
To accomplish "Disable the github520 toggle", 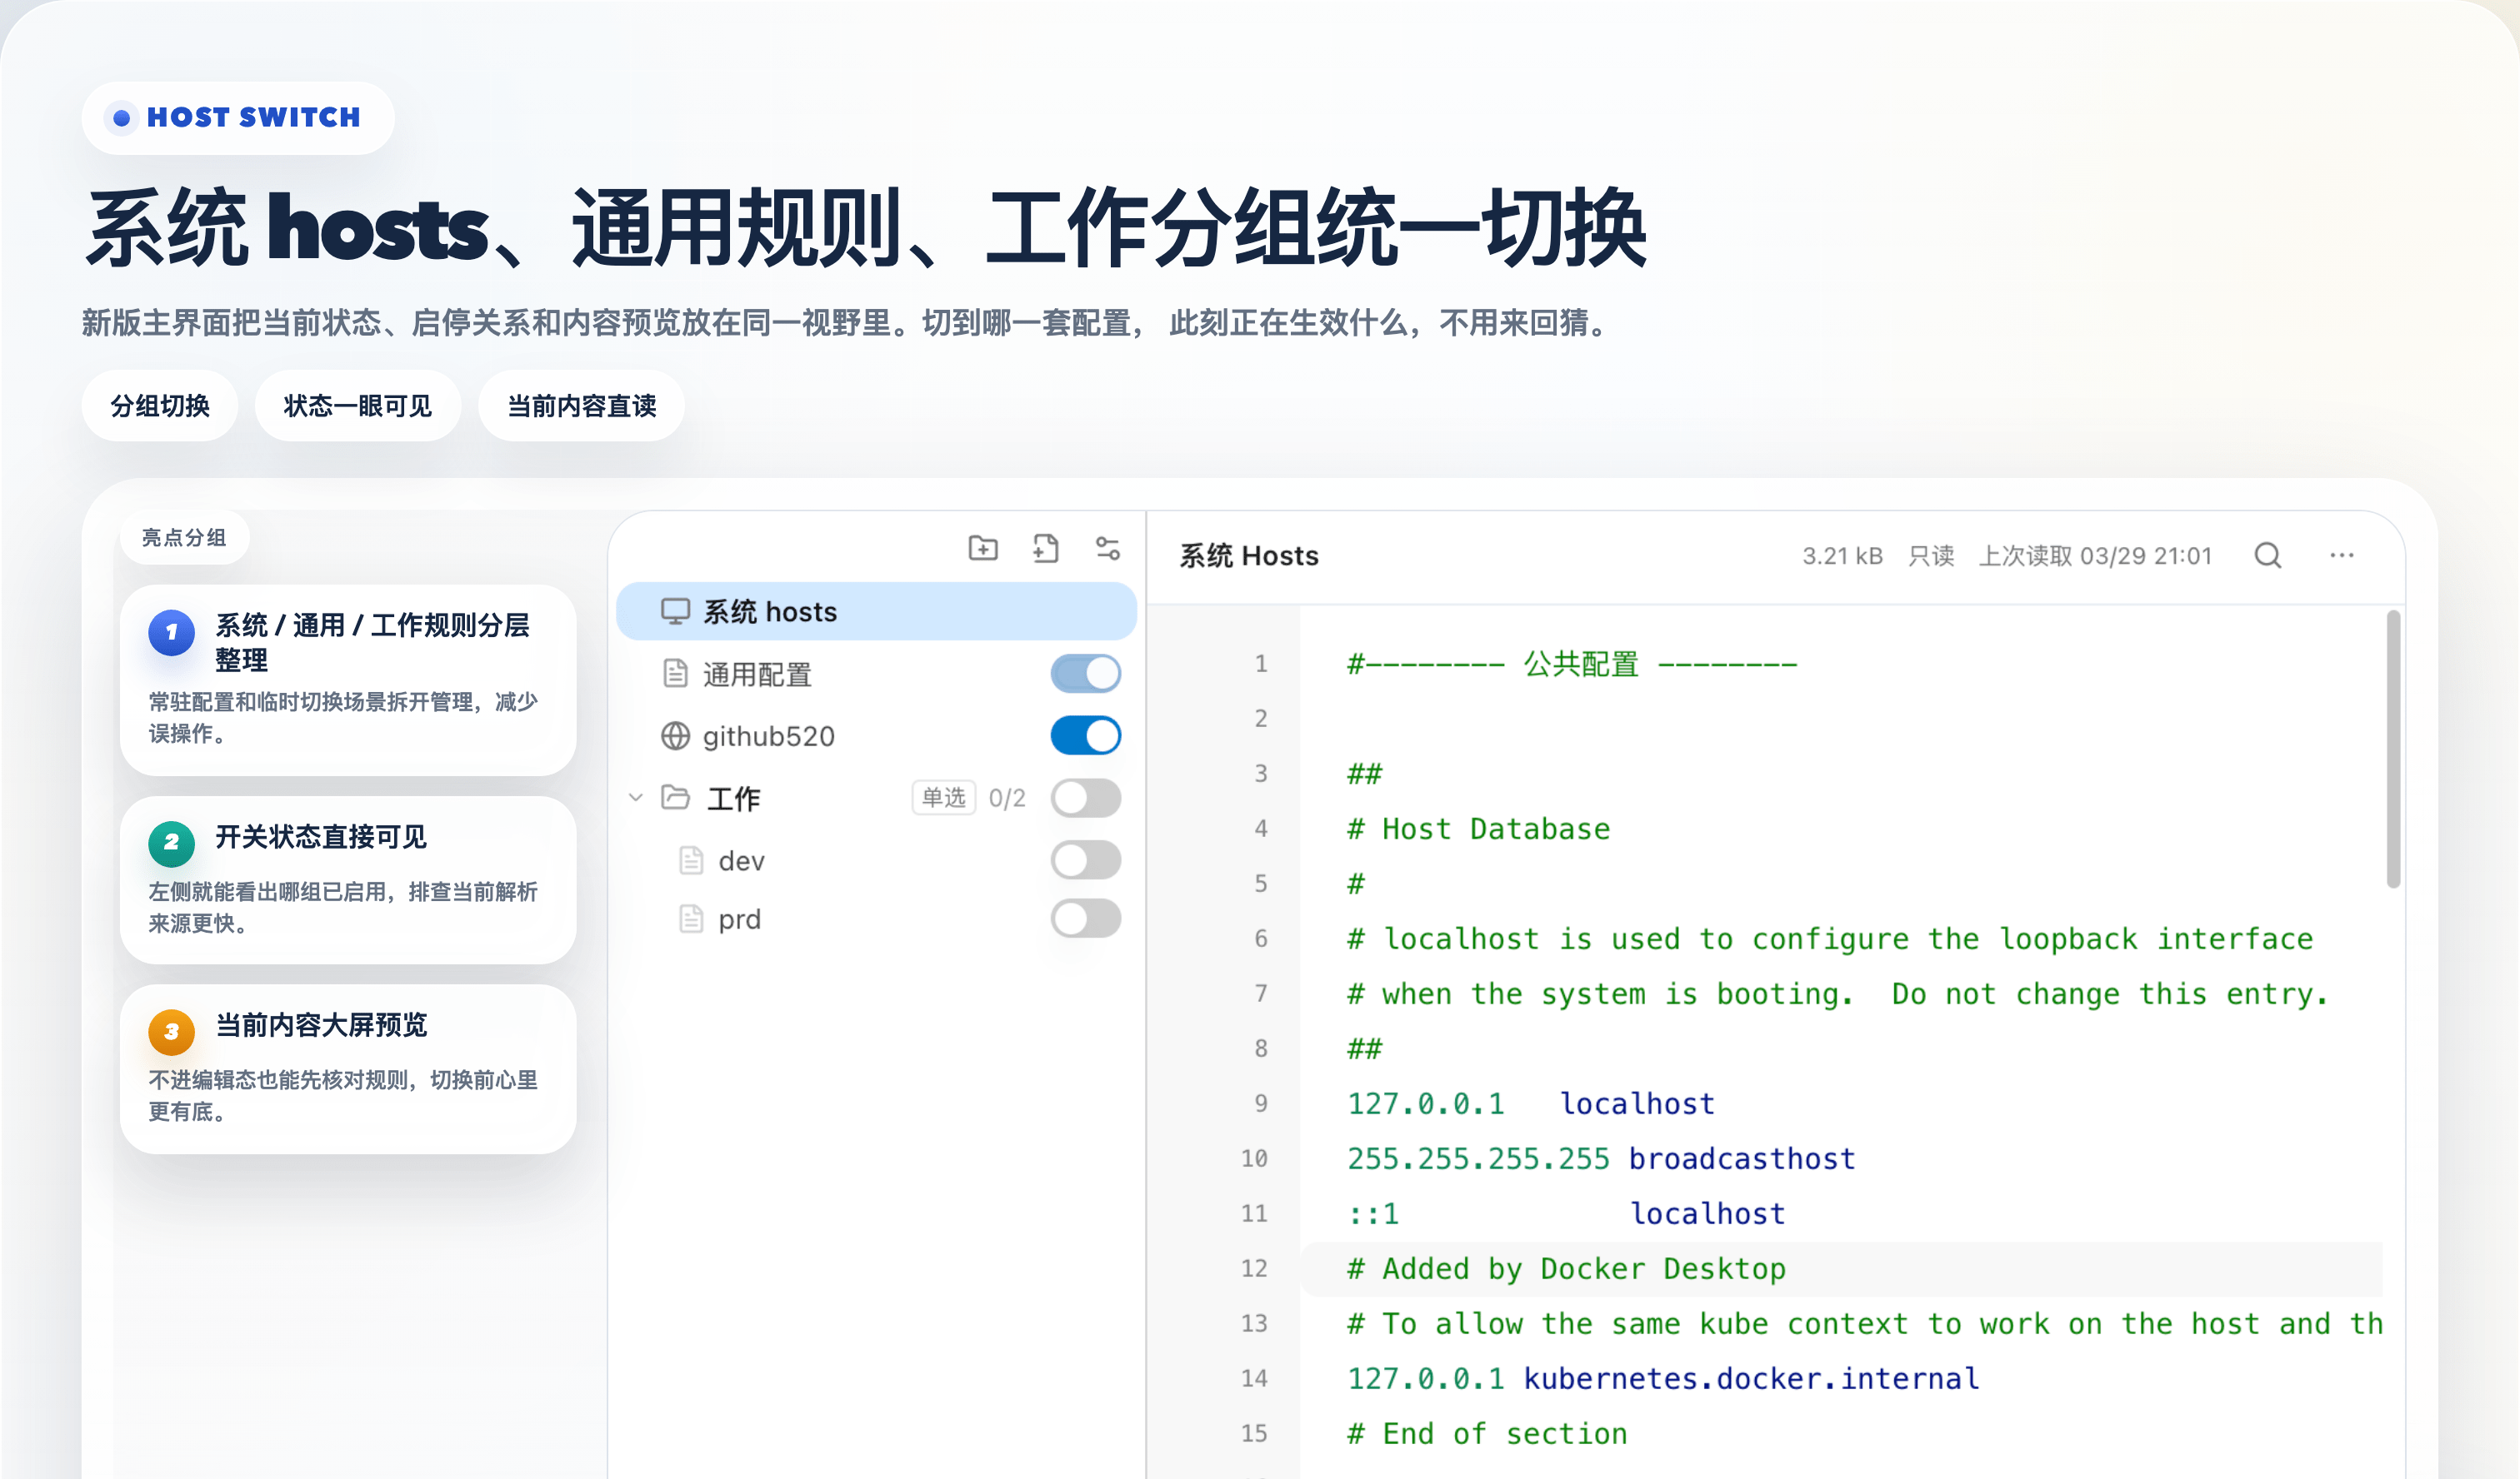I will [1085, 736].
